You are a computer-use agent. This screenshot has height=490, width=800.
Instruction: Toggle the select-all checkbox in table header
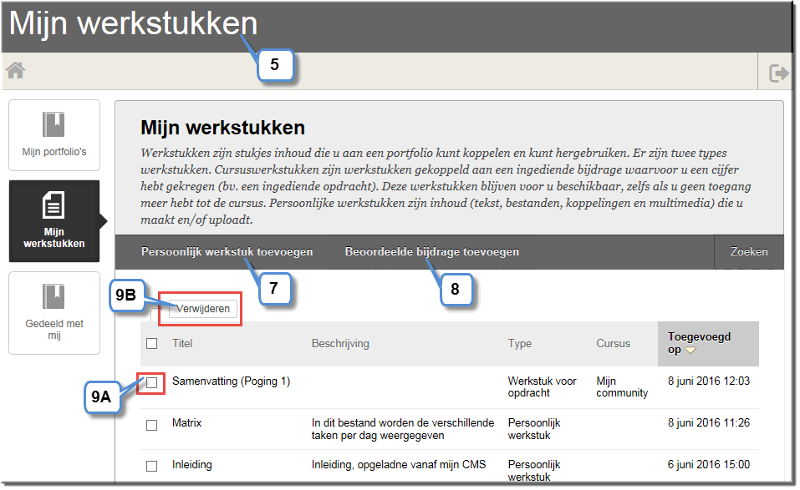tap(151, 343)
